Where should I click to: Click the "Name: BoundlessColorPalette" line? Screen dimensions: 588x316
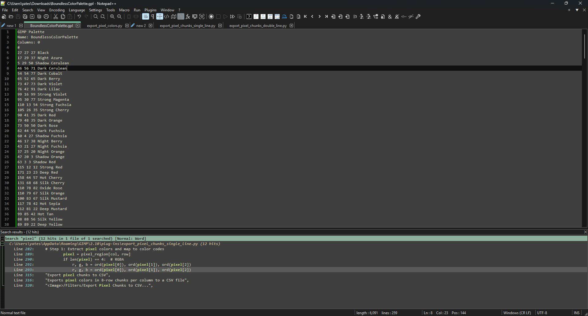(x=47, y=37)
